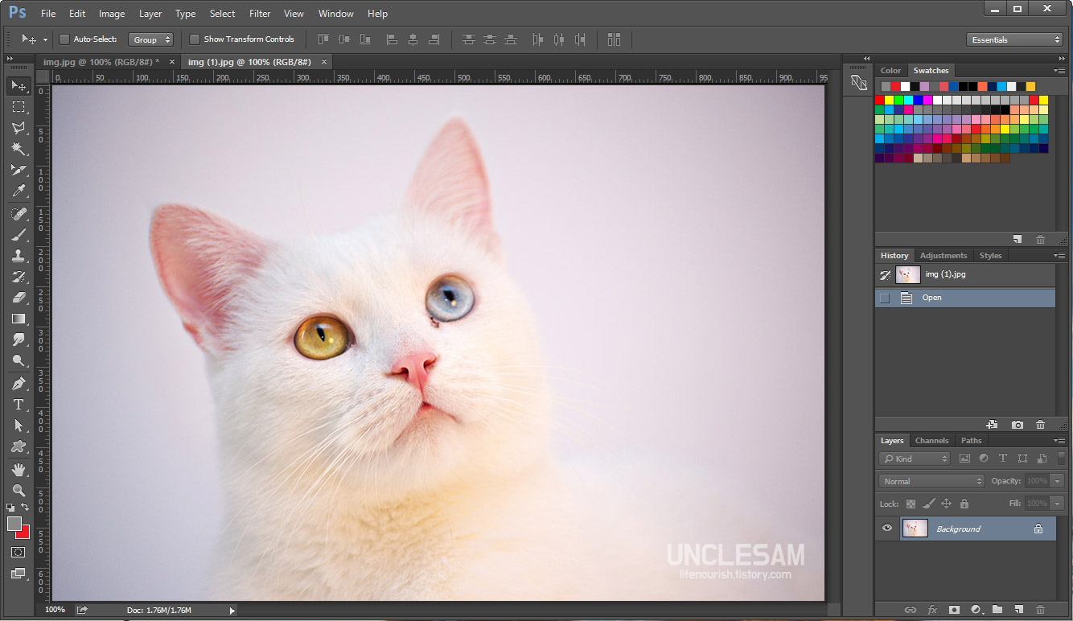1073x621 pixels.
Task: Select the Pen tool
Action: click(x=18, y=384)
